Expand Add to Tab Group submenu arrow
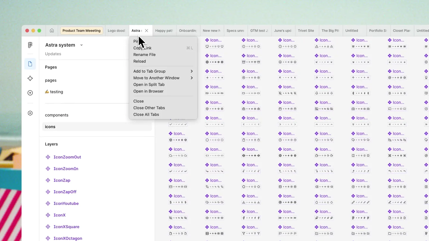 [192, 71]
